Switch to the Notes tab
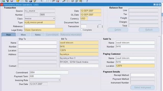This screenshot has width=163, height=91. 38,35
